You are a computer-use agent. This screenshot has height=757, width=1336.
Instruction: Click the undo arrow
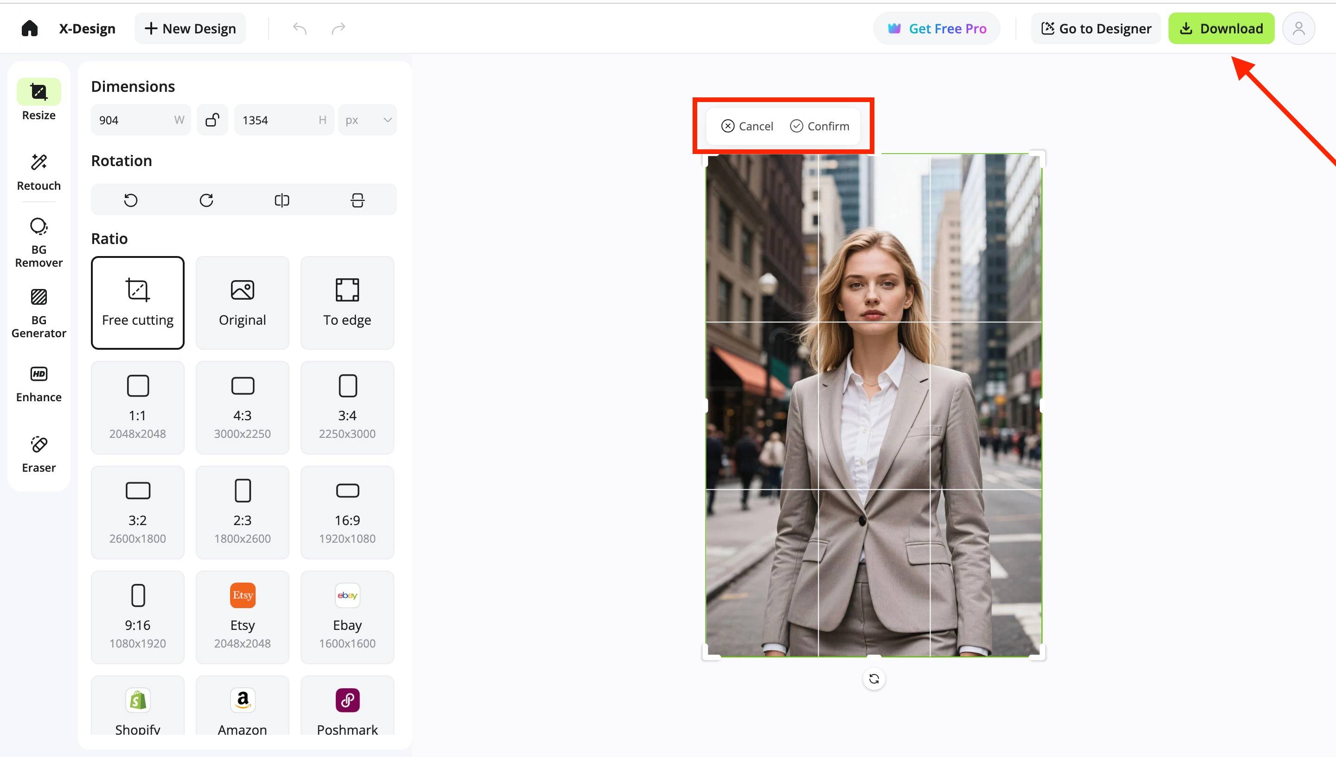(x=299, y=28)
